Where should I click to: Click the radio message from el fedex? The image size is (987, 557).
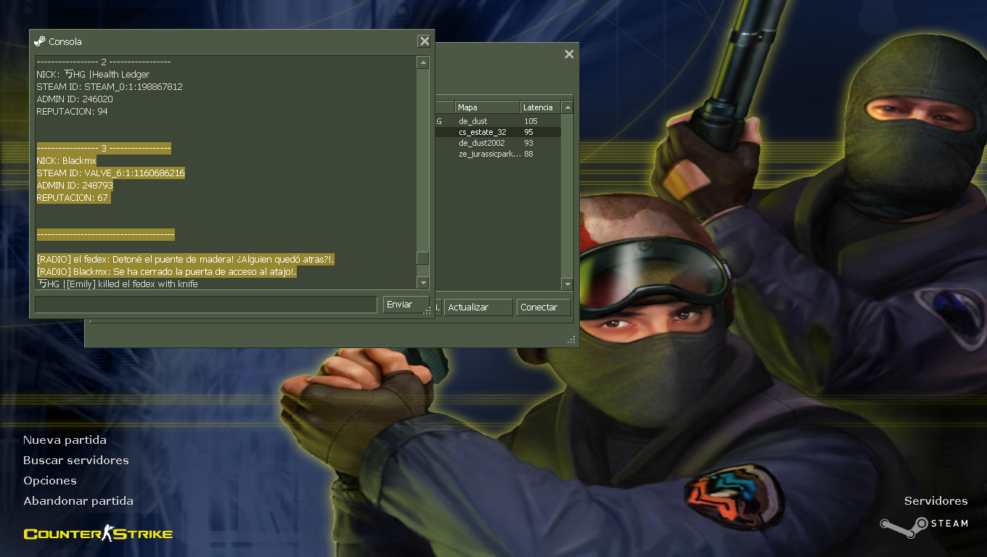point(185,259)
